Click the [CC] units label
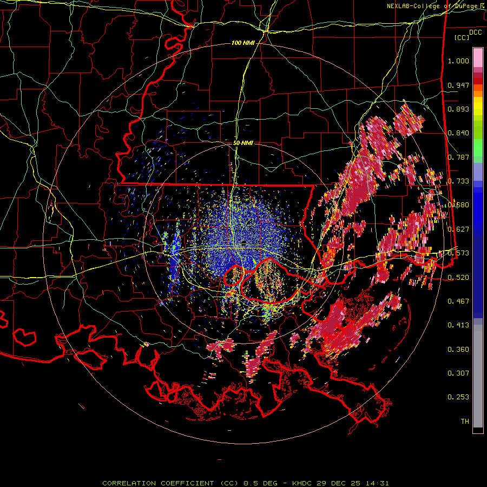 pos(462,37)
